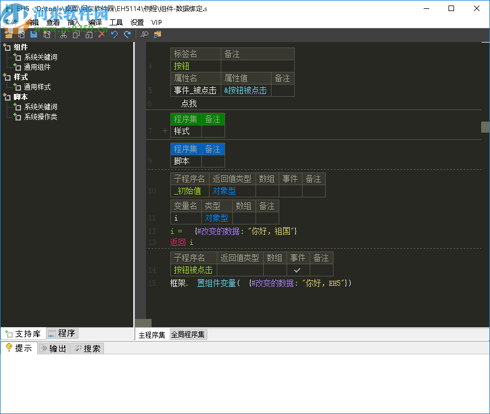Expand the 样式 block plus sign
This screenshot has height=414, width=490.
point(164,132)
